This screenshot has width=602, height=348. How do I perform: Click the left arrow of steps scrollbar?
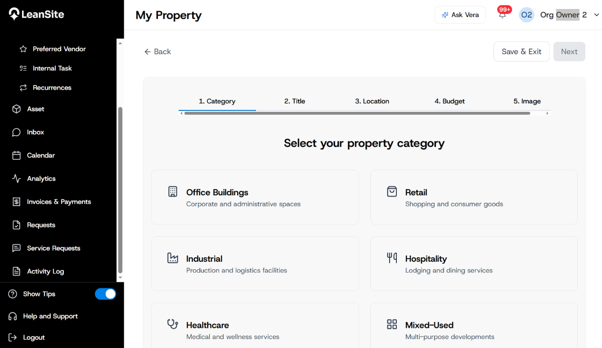pos(181,114)
